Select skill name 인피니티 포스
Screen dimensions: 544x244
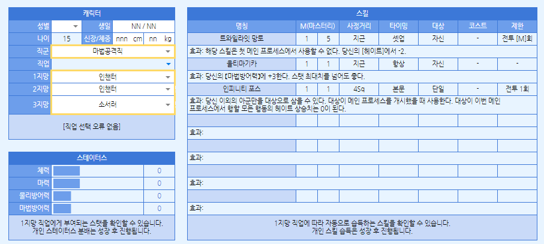242,89
